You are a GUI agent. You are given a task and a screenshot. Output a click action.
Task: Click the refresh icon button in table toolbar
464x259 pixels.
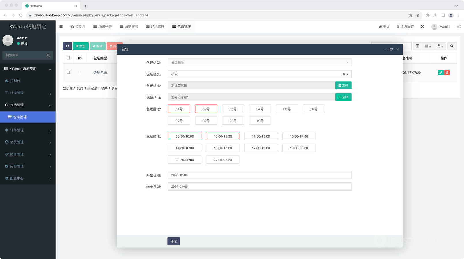67,46
